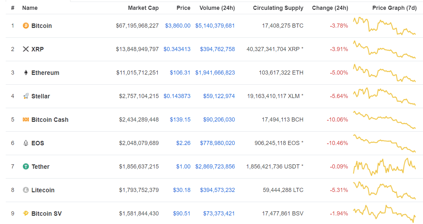Viewport: 423px width, 224px height.
Task: Click the Ethereum diamond logo icon
Action: pos(26,73)
